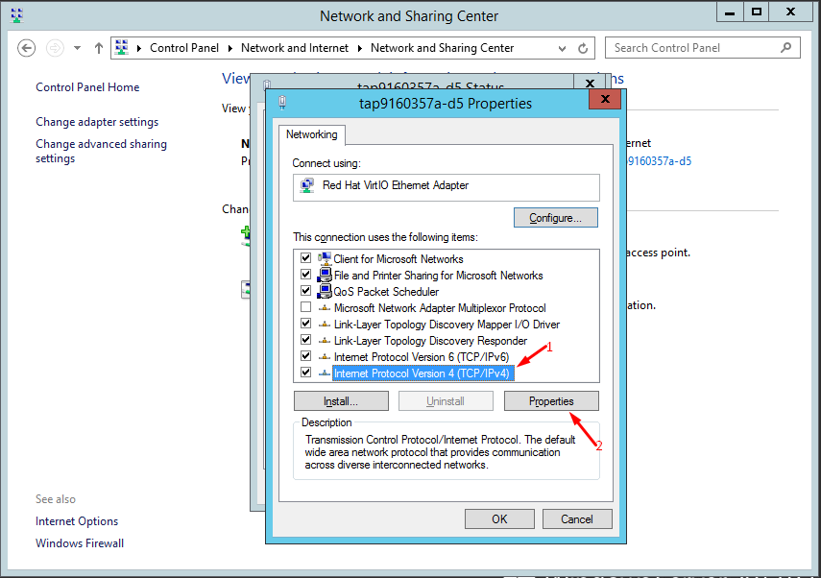This screenshot has height=578, width=821.
Task: Click the tap9160357a-d5 connection link
Action: pyautogui.click(x=659, y=161)
